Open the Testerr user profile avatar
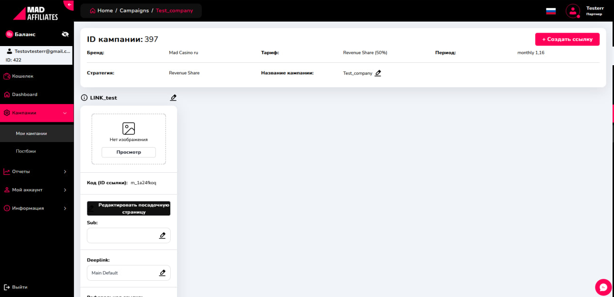The image size is (614, 297). point(573,11)
